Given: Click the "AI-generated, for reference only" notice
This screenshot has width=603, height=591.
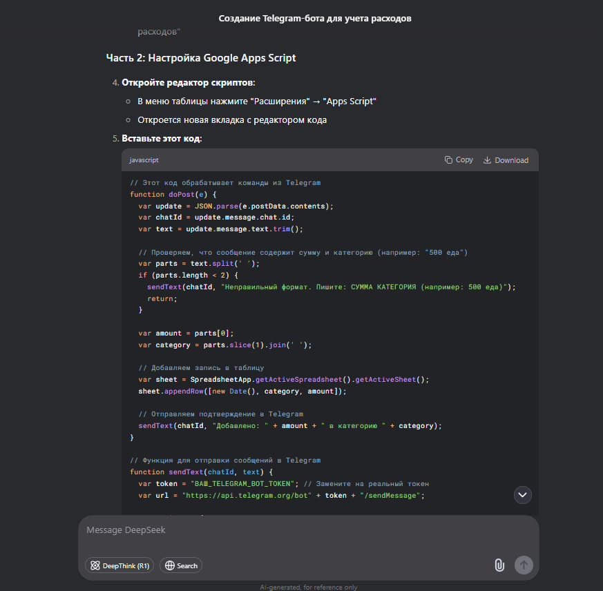Looking at the screenshot, I should point(309,587).
